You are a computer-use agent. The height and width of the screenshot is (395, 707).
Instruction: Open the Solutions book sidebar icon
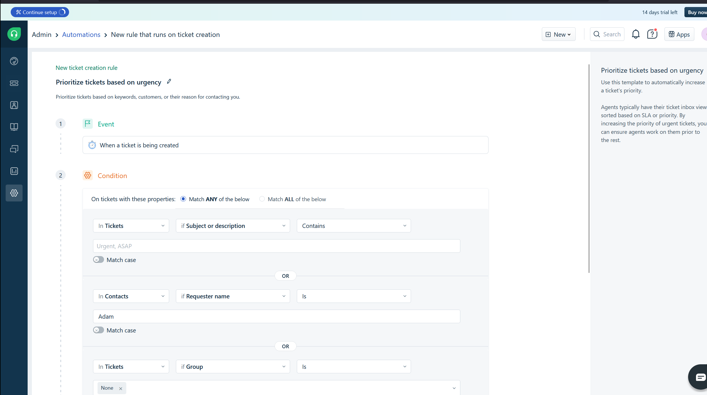pos(14,127)
